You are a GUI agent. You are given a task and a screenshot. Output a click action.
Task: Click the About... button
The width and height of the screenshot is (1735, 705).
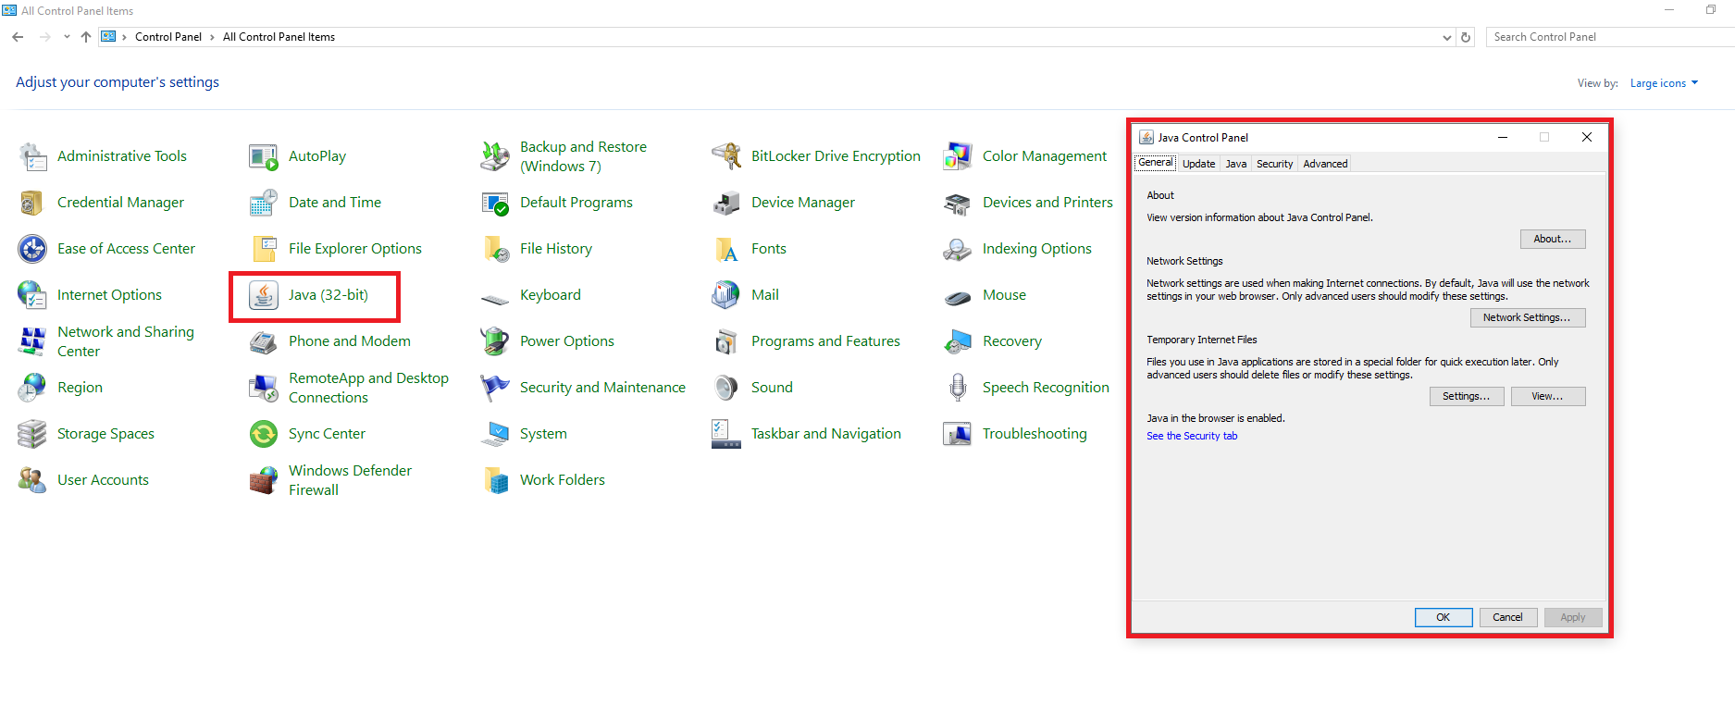[x=1552, y=239]
